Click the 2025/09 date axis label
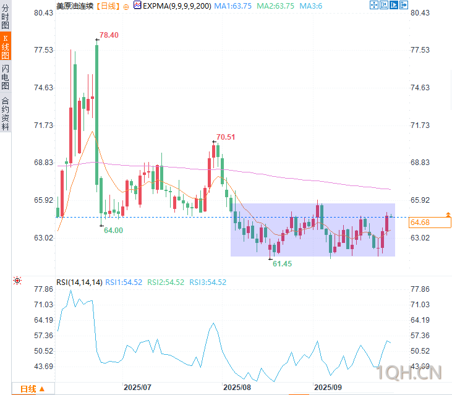The width and height of the screenshot is (452, 395). click(328, 388)
